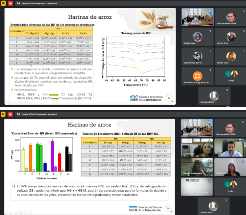Click the speaking indicator on the top UNER MEET tile
Image resolution: width=246 pixels, height=215 pixels.
click(x=210, y=11)
